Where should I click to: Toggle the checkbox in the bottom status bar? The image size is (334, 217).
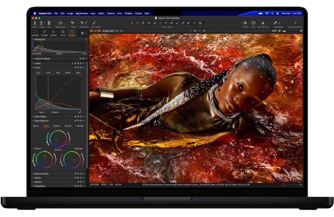click(x=283, y=184)
